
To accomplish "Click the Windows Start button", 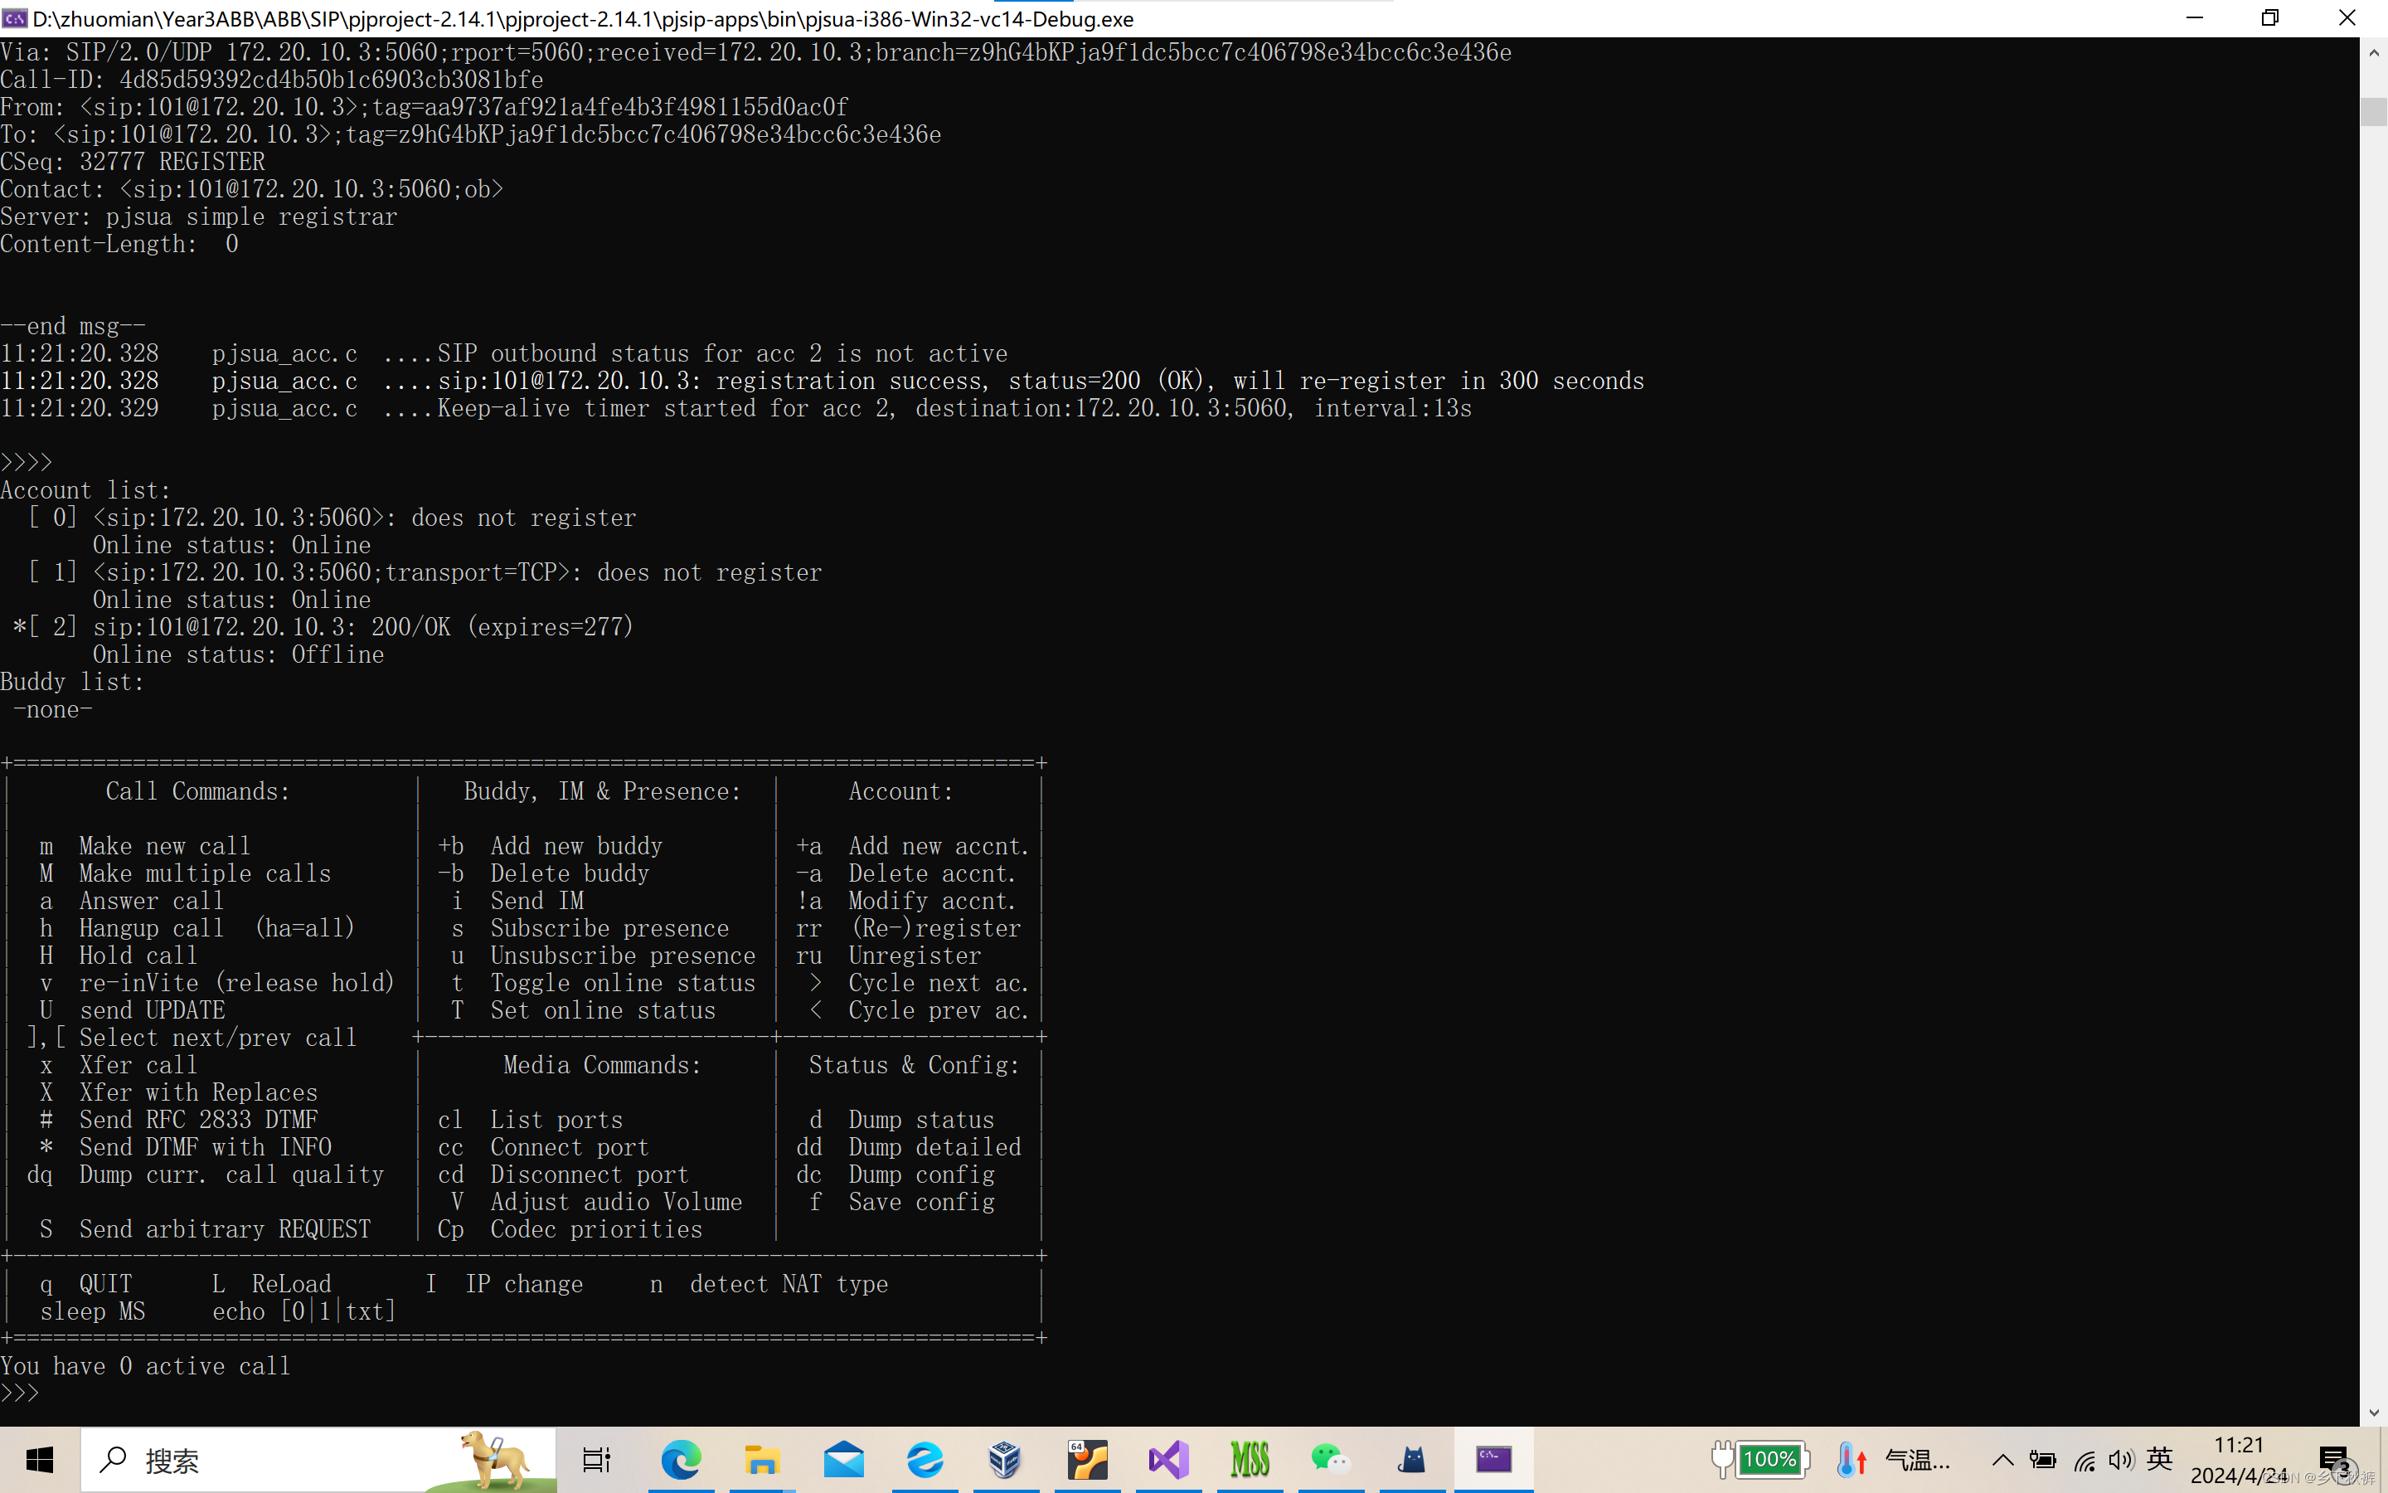I will (40, 1460).
